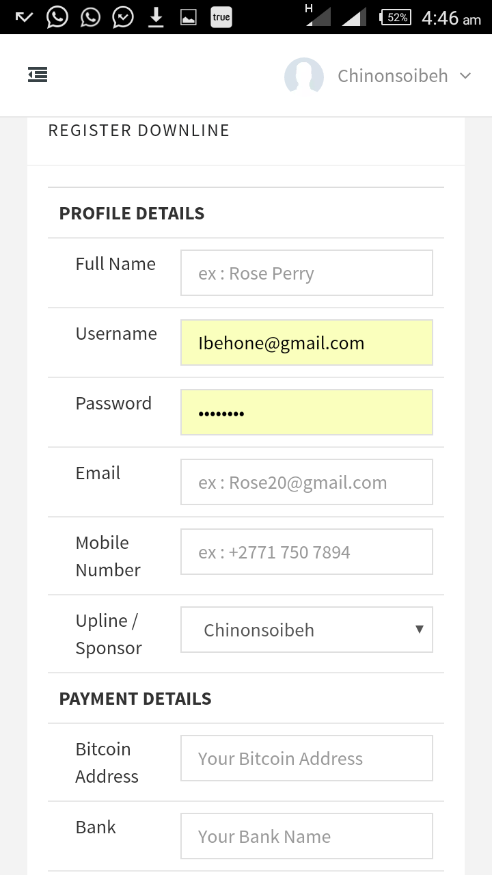Tap the first WhatsApp notification icon
This screenshot has width=492, height=875.
57,18
